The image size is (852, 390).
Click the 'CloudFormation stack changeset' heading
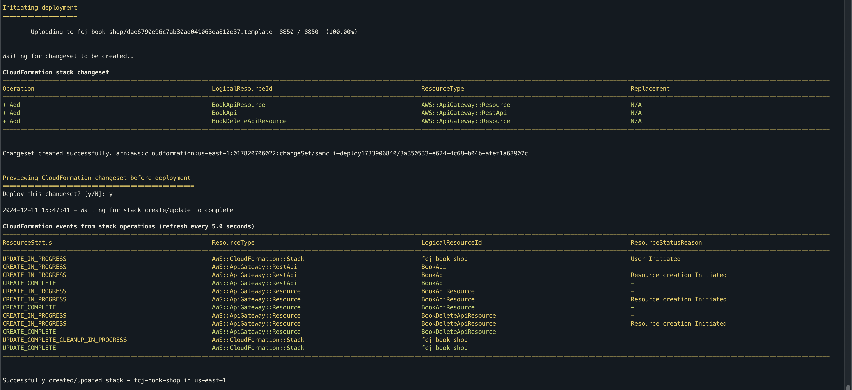[x=56, y=72]
